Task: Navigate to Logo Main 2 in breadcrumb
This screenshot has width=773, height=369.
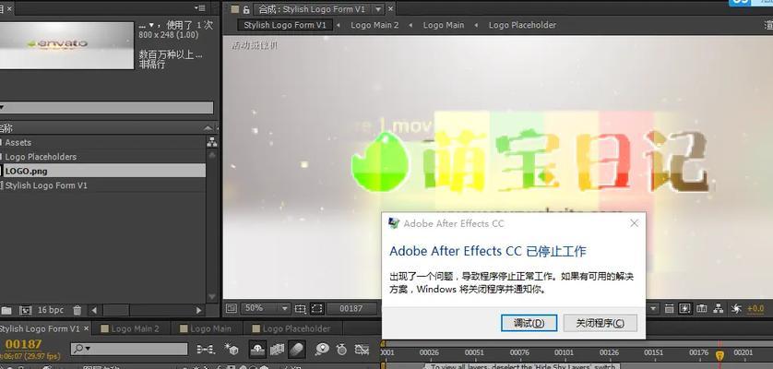Action: (x=375, y=25)
